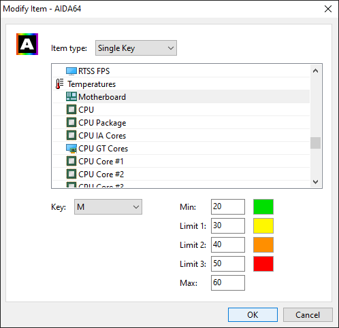Click the CPU Package chip icon
339x328 pixels.
[71, 123]
